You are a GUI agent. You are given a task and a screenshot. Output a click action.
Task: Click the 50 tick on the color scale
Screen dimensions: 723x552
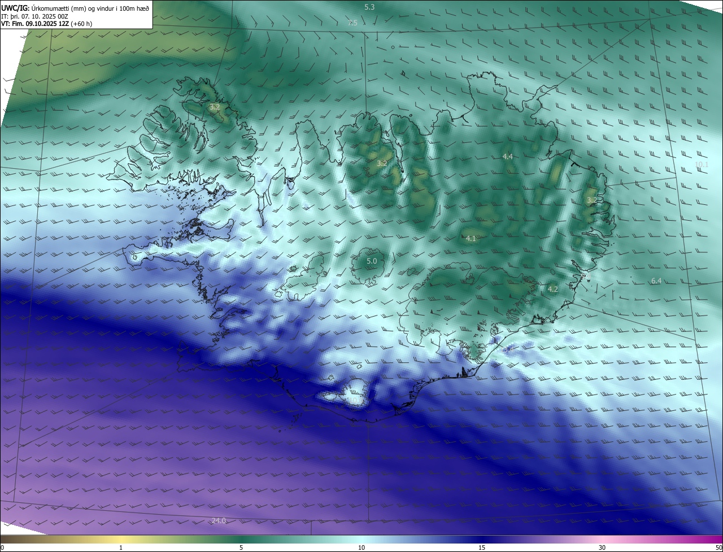(718, 547)
